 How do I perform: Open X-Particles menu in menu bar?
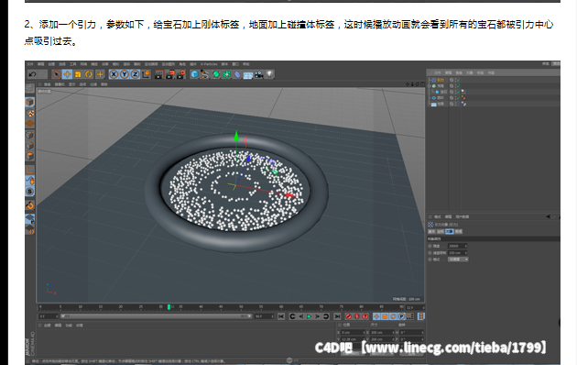tap(209, 64)
